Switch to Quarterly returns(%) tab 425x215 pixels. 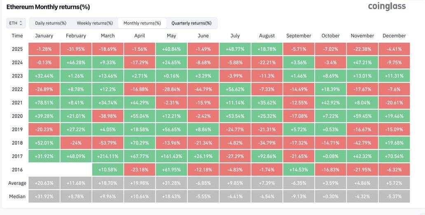click(x=191, y=23)
